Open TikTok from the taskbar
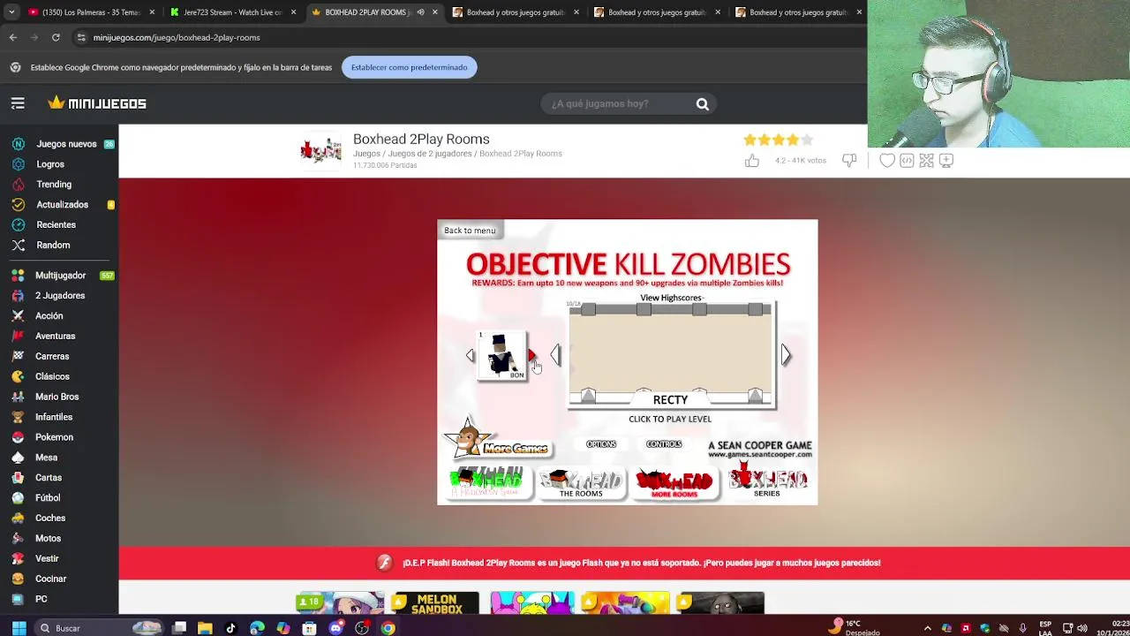 click(230, 628)
